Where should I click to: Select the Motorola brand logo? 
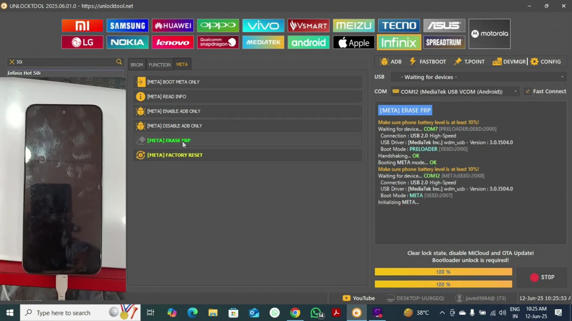point(489,34)
